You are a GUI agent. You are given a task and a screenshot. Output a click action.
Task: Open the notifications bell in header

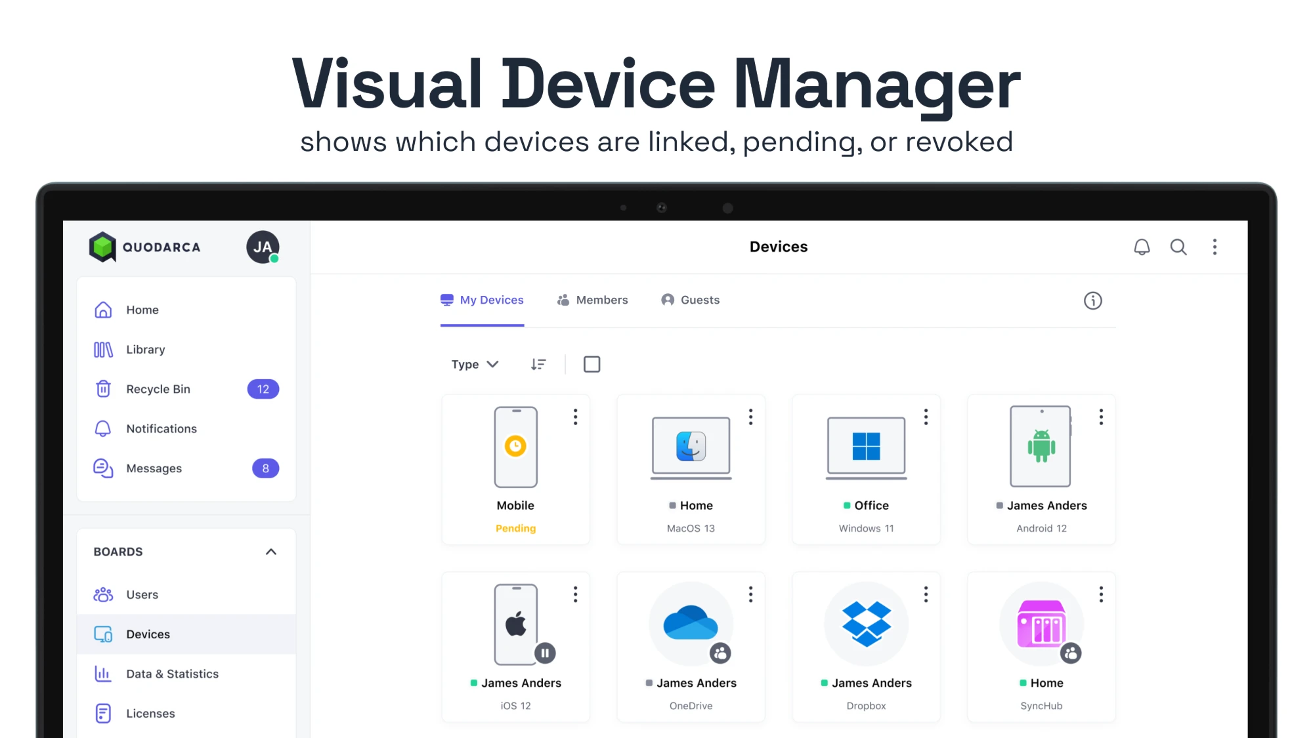[x=1142, y=247]
